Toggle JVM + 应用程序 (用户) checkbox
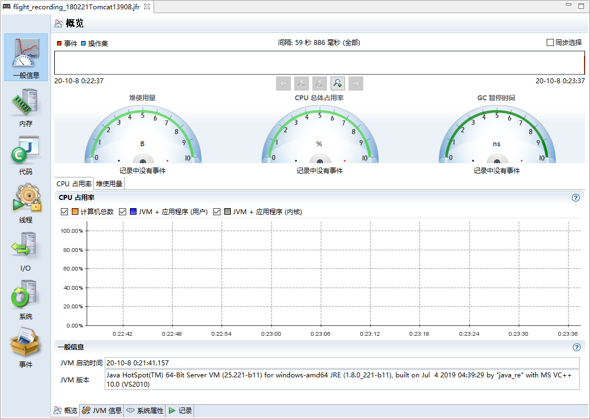The height and width of the screenshot is (419, 590). coord(123,212)
